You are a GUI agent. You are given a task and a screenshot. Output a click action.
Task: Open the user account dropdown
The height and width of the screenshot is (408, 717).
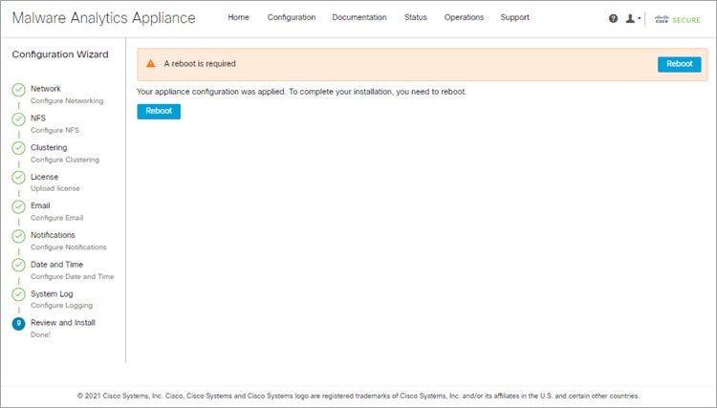(x=633, y=19)
